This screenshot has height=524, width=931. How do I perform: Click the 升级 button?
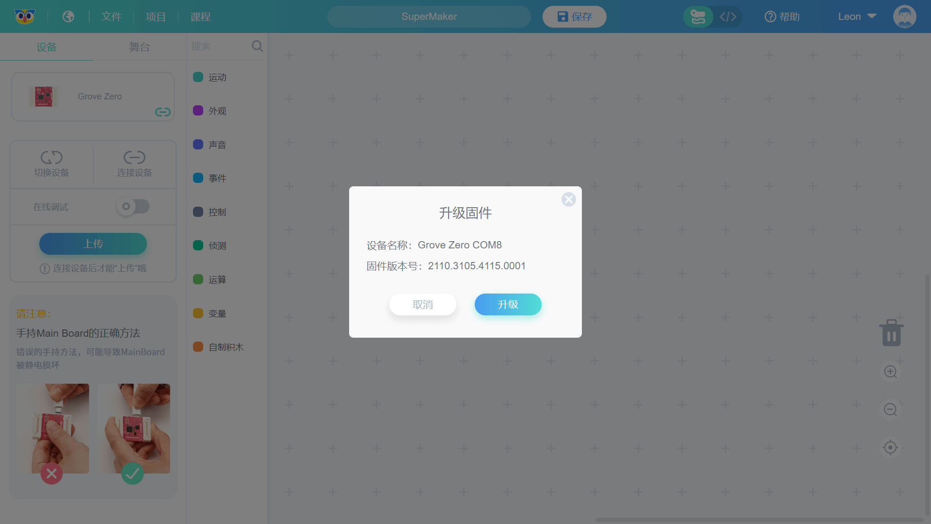tap(508, 304)
